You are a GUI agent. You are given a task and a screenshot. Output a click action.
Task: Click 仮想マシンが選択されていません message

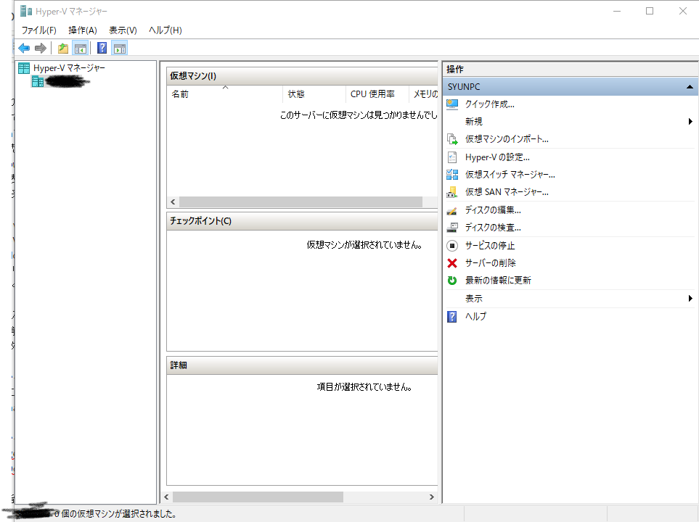(364, 245)
